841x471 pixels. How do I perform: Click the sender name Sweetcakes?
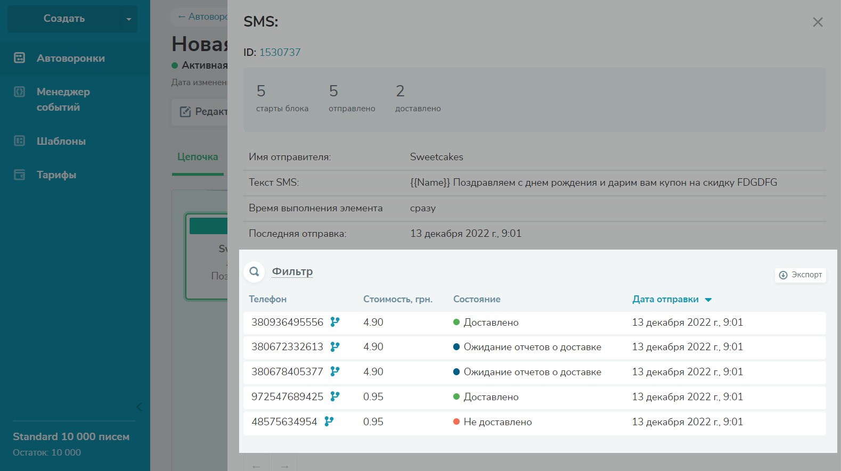coord(437,157)
